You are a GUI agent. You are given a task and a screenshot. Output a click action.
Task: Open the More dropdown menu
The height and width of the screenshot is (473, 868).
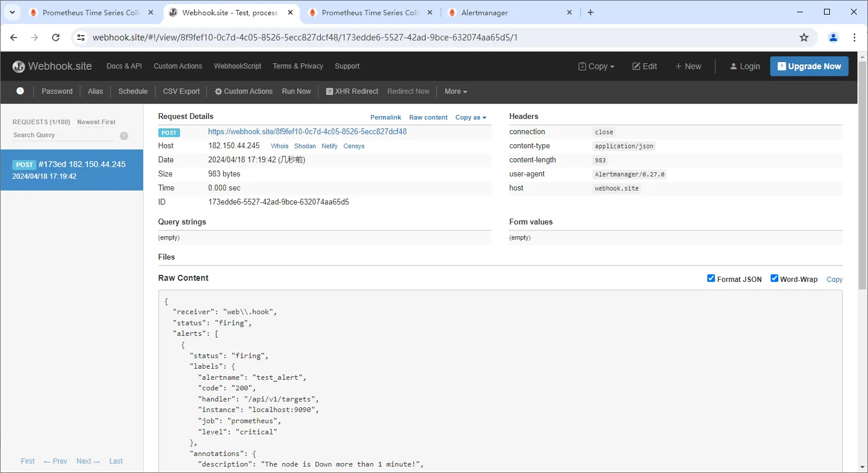coord(456,91)
